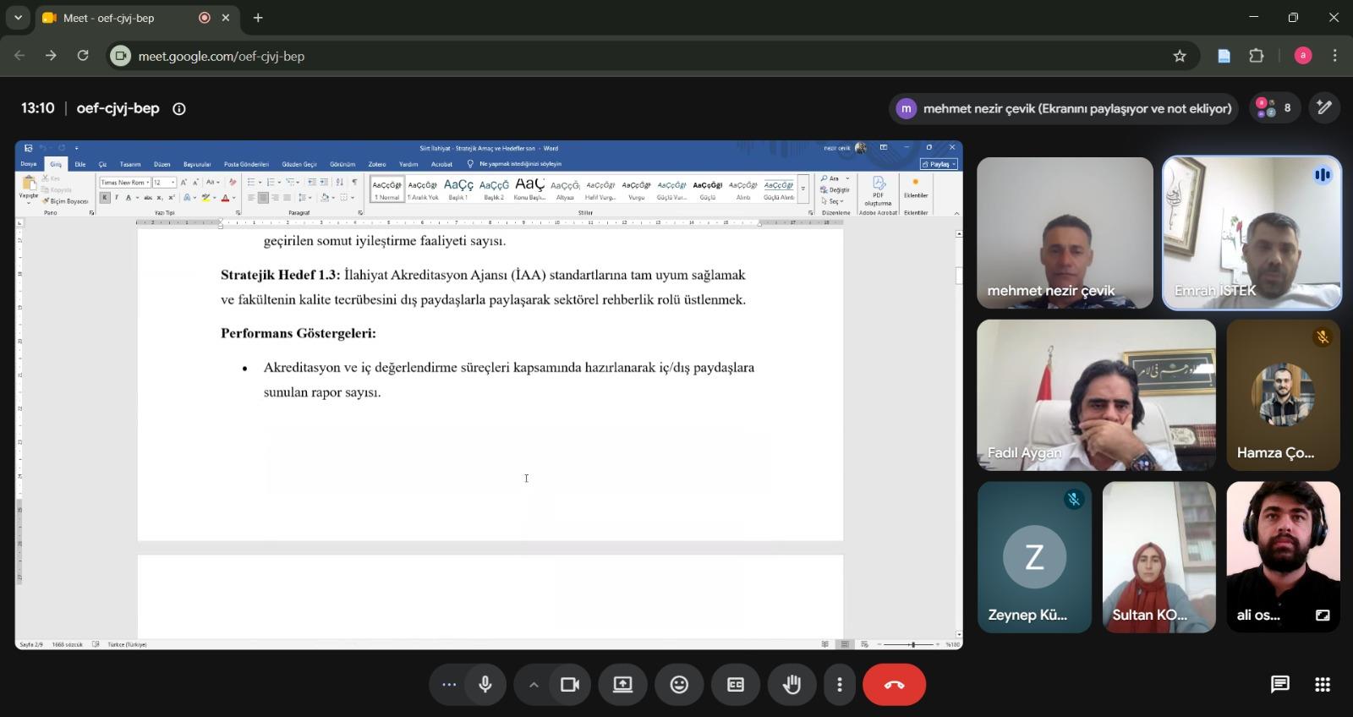Open Meet activities grid icon

pos(1323,685)
